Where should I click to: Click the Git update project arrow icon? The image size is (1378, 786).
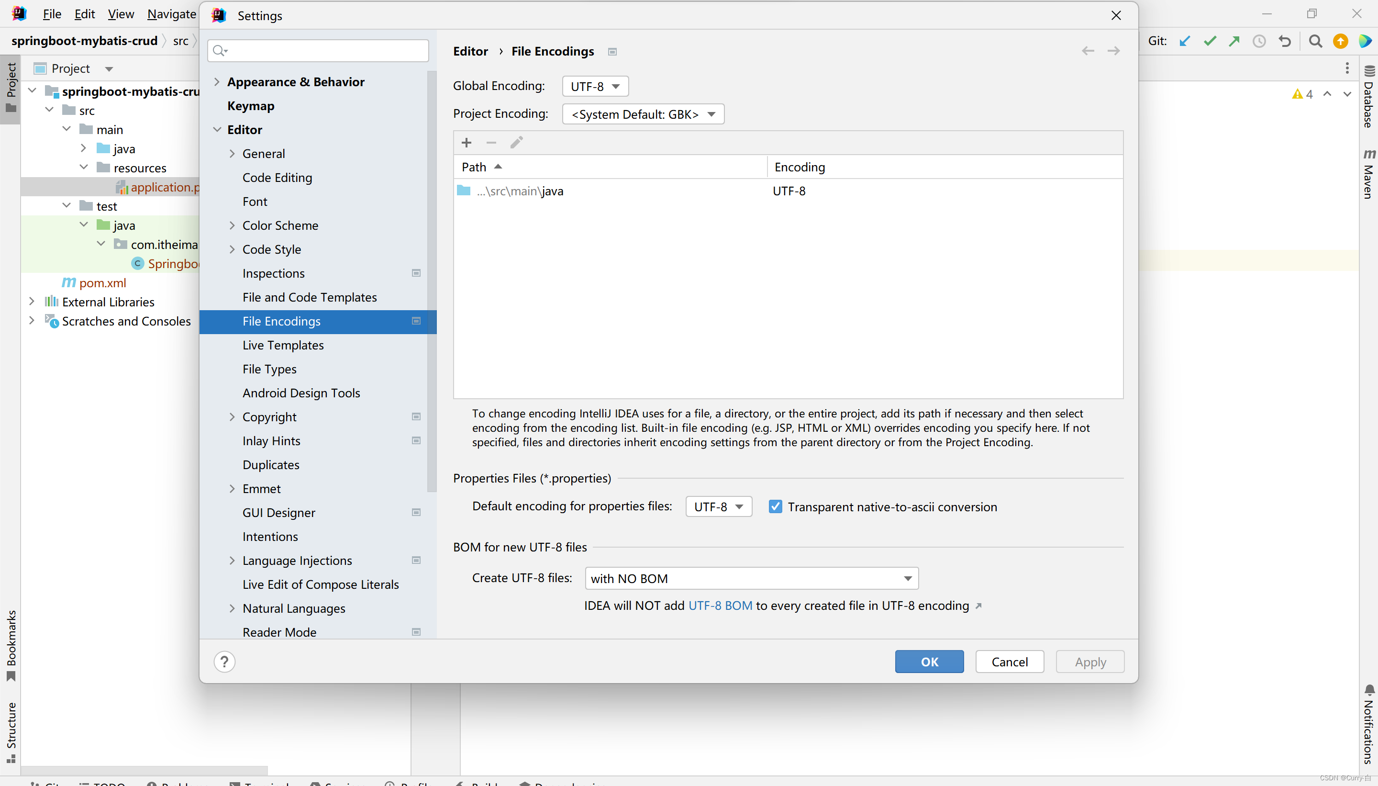pos(1184,41)
